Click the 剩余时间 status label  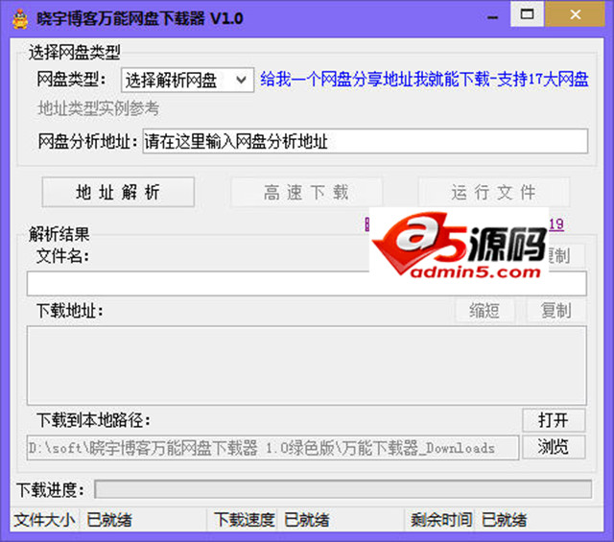tap(441, 520)
